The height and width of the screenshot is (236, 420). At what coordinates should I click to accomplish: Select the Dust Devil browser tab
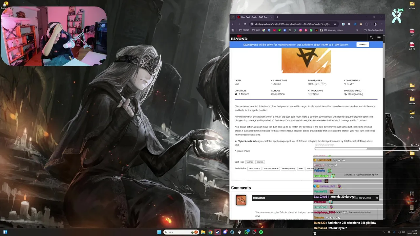(255, 17)
